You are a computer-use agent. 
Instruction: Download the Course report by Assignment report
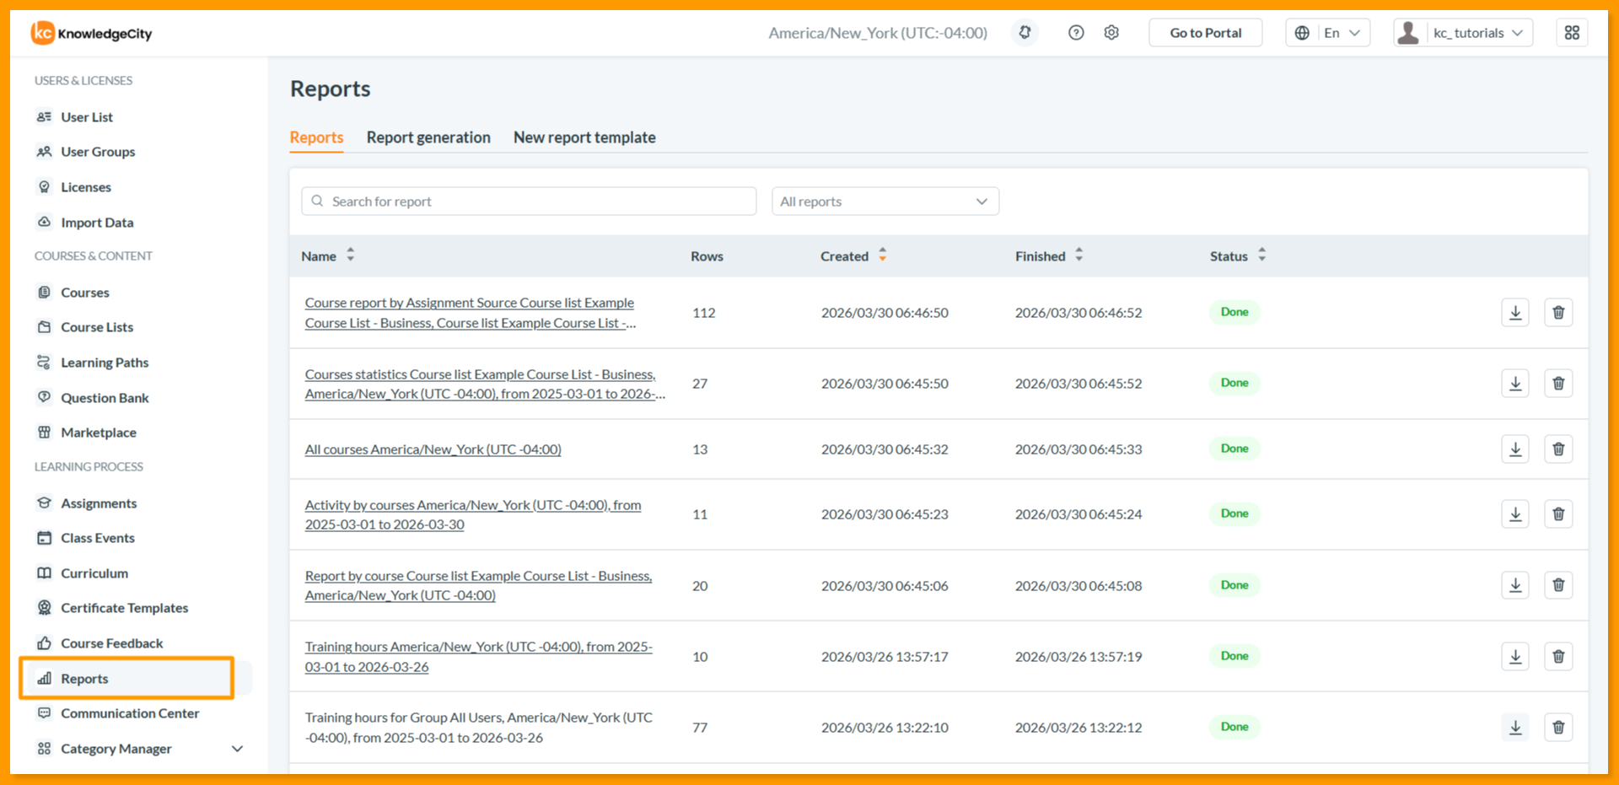(1515, 313)
